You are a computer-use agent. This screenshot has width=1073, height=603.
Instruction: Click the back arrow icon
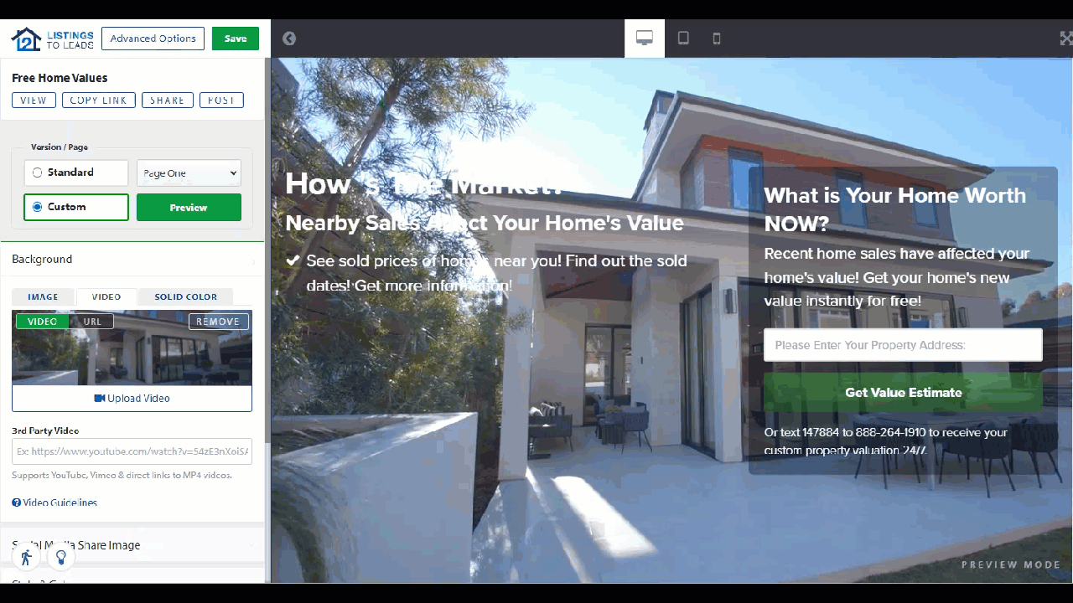tap(289, 39)
